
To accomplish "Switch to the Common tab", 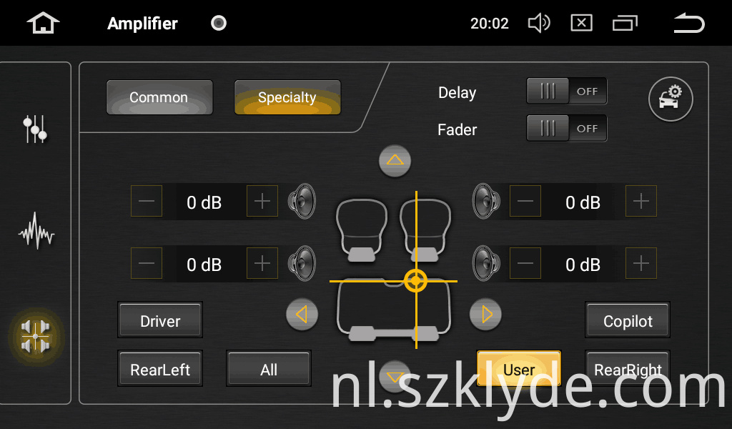I will 159,97.
